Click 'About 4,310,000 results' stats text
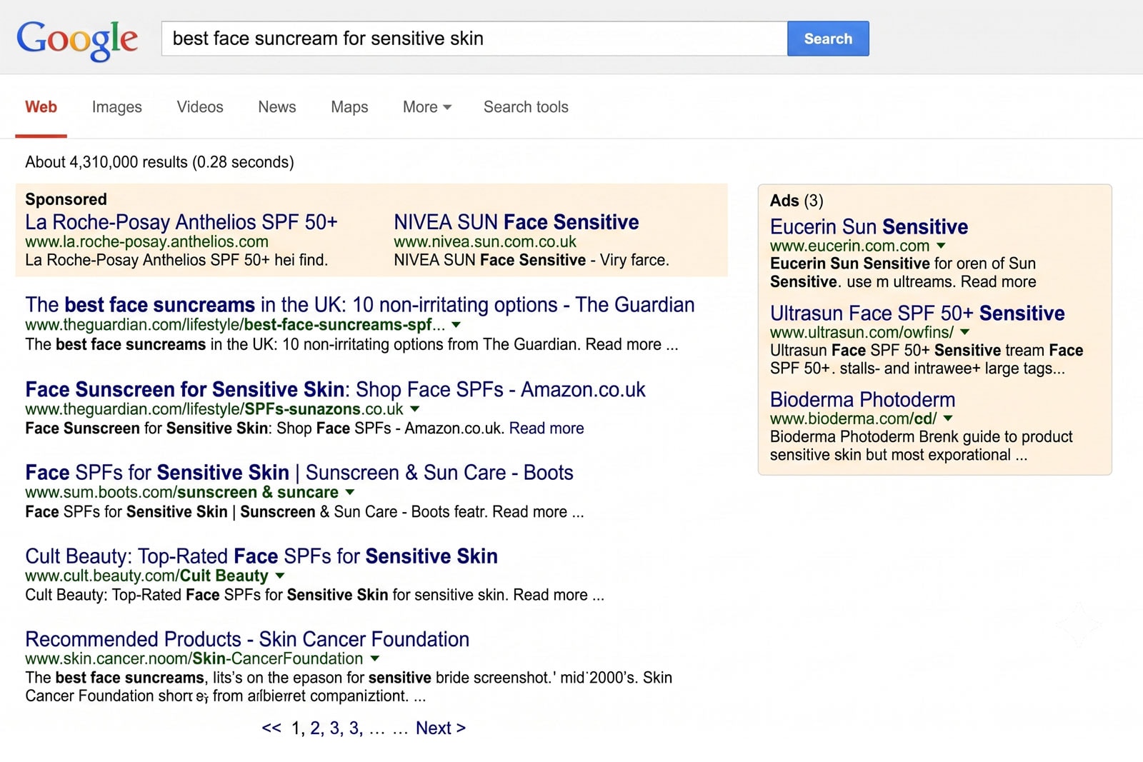Viewport: 1143px width, 762px height. tap(159, 163)
